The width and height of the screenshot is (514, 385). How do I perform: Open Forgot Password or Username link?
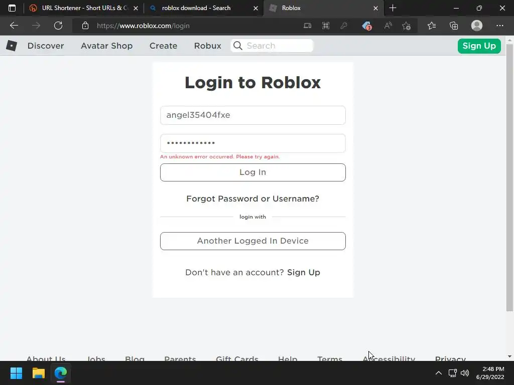253,199
